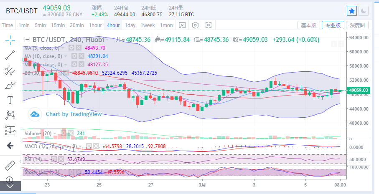Open dropdown arrow for MA (10, close, 0)
This screenshot has height=194, width=379.
click(x=66, y=56)
